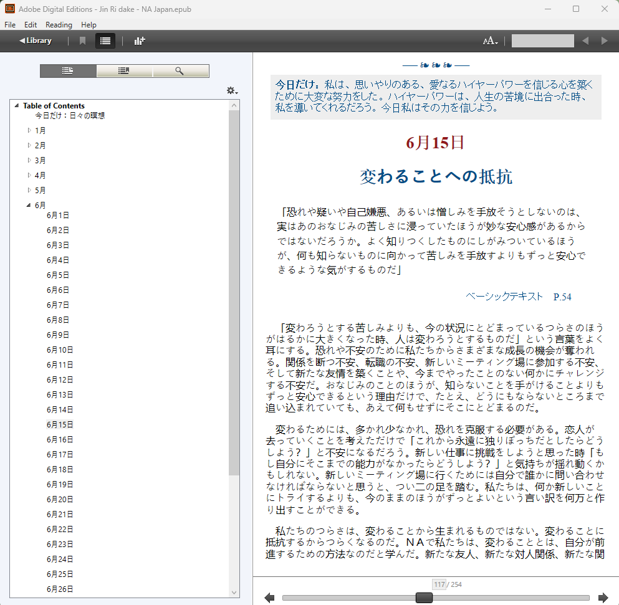619x605 pixels.
Task: Go to the 6月26日 entry
Action: point(60,589)
